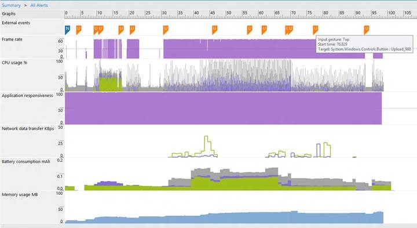Click the 50 mark on the timeline ruler

pyautogui.click(x=229, y=13)
